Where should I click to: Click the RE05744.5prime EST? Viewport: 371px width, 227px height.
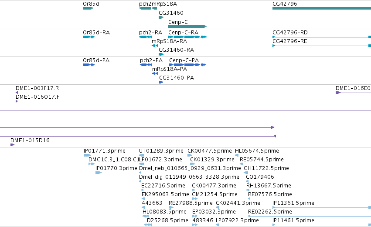tap(242, 164)
